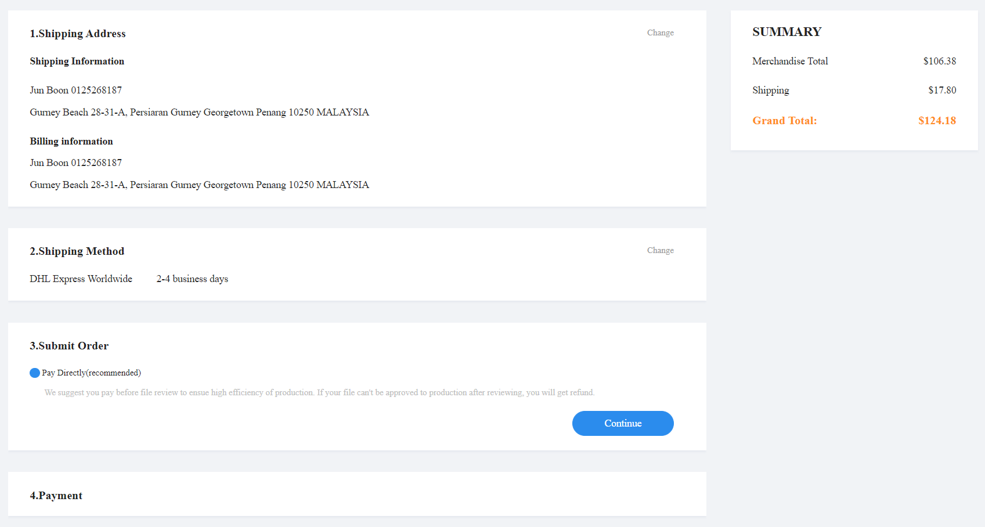Select the Pay Directly (recommended) radio button
The width and height of the screenshot is (985, 527).
(35, 373)
